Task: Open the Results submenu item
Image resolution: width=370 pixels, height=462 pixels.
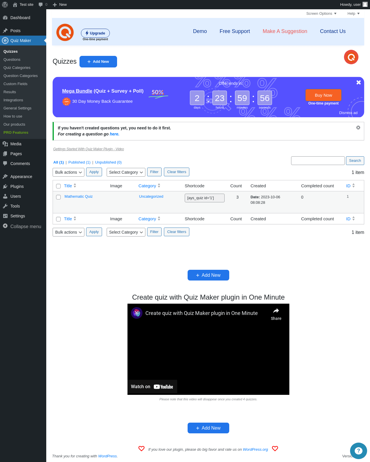Action: click(x=10, y=92)
